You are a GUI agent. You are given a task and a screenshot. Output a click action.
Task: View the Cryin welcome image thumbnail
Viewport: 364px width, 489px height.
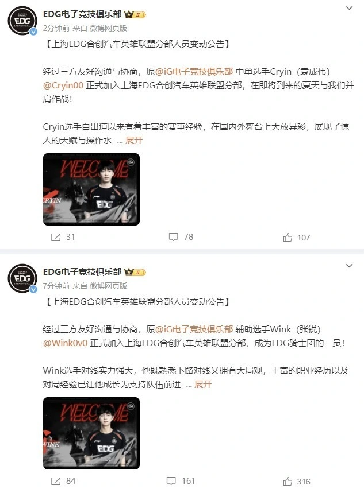[91, 189]
